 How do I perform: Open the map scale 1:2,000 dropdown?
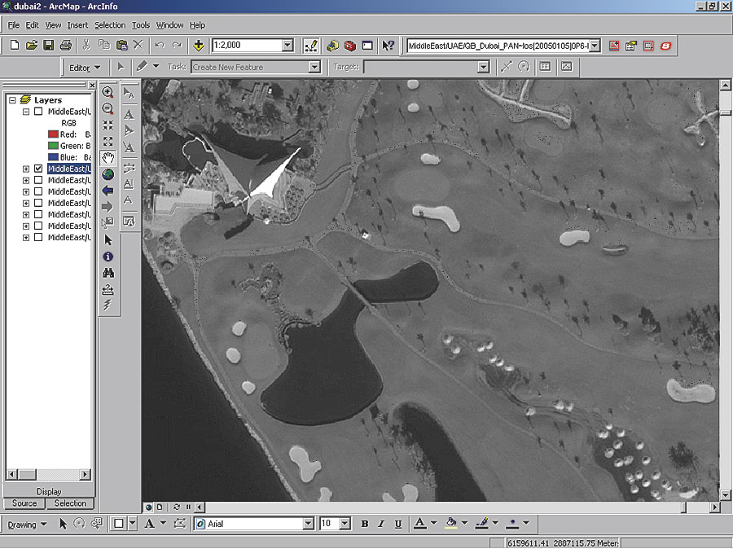(287, 46)
